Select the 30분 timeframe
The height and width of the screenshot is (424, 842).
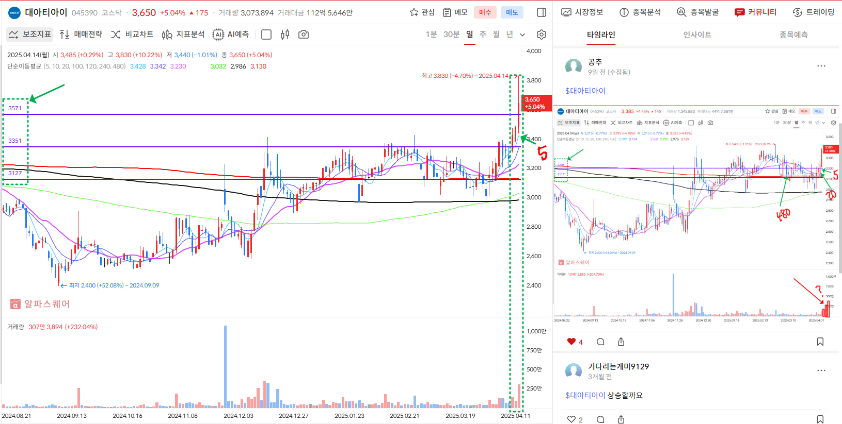click(451, 35)
